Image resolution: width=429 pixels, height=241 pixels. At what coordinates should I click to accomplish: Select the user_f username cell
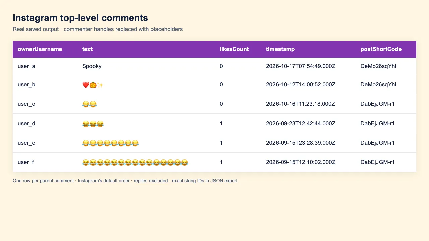pos(26,162)
